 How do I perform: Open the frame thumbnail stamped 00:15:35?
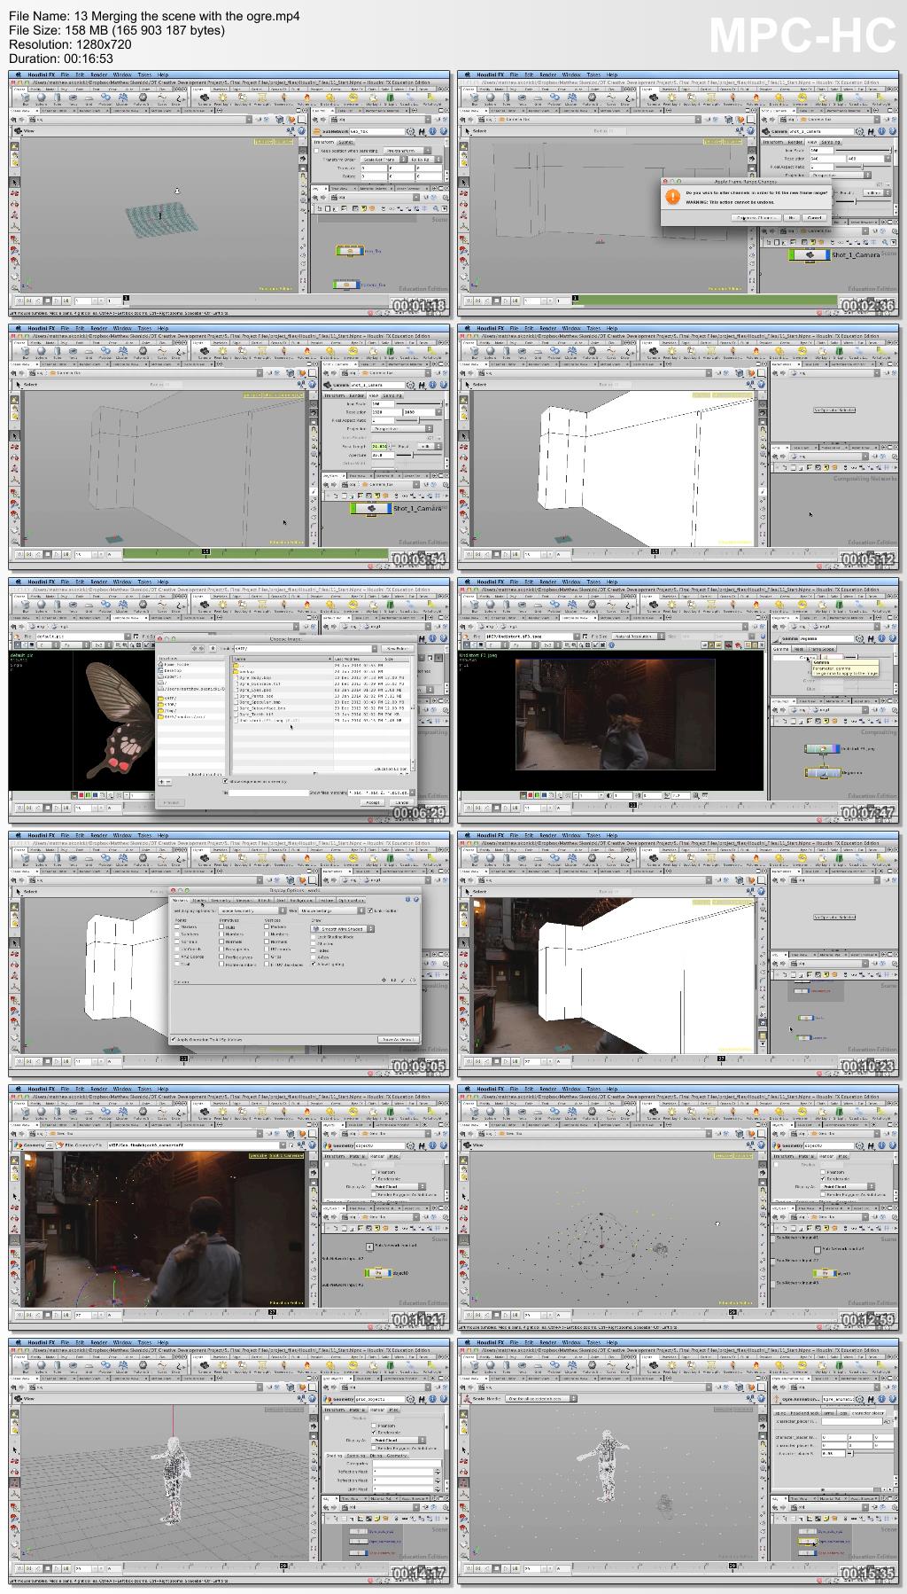click(678, 1462)
